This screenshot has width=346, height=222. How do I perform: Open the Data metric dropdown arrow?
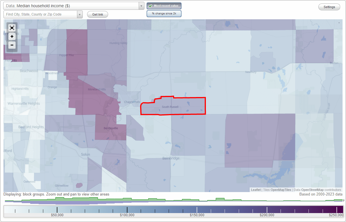click(141, 5)
